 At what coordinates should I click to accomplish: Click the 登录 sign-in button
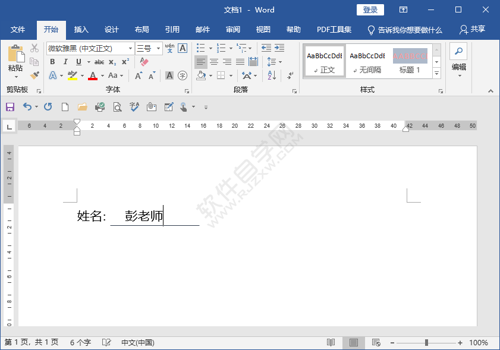click(370, 10)
